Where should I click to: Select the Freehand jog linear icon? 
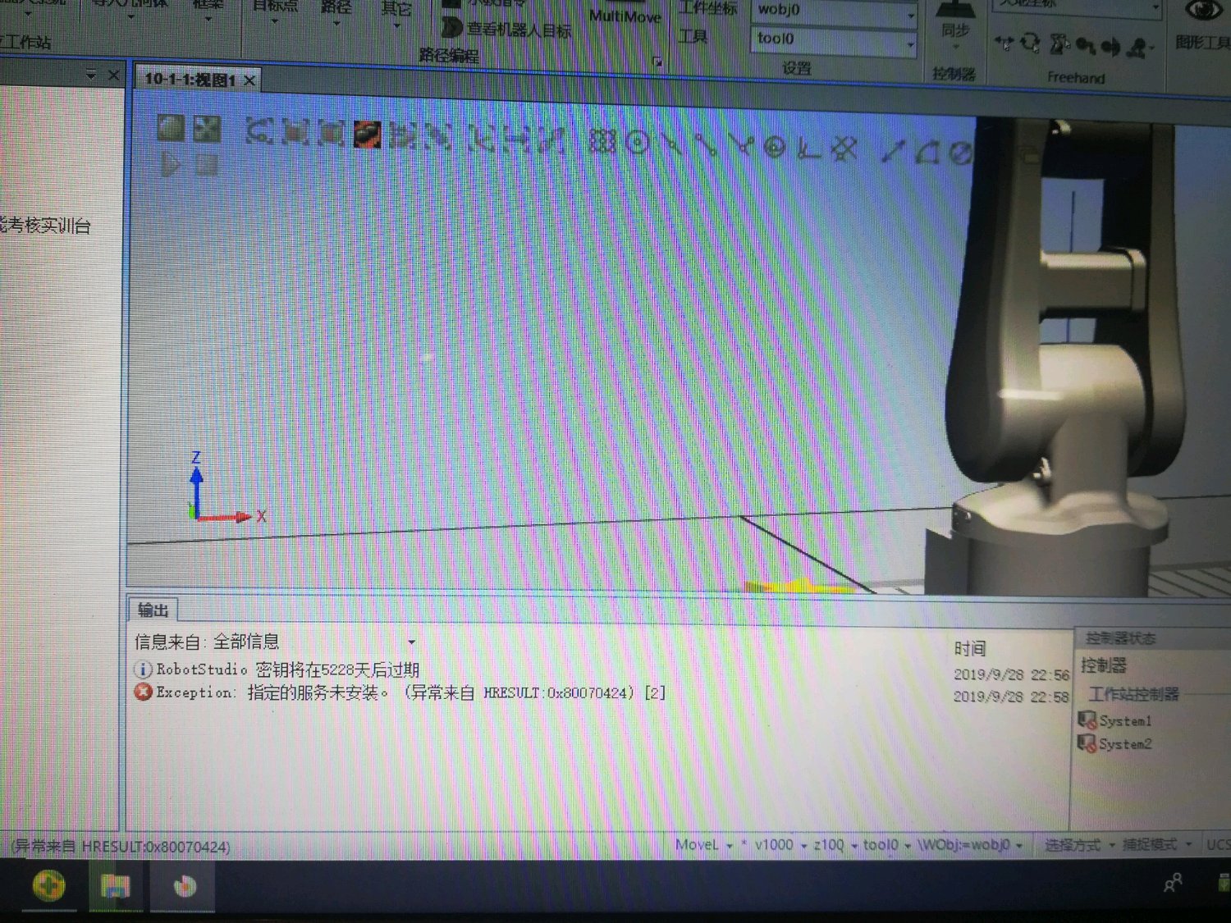tap(1086, 46)
